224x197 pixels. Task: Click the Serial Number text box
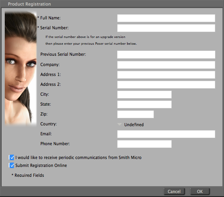click(166, 28)
